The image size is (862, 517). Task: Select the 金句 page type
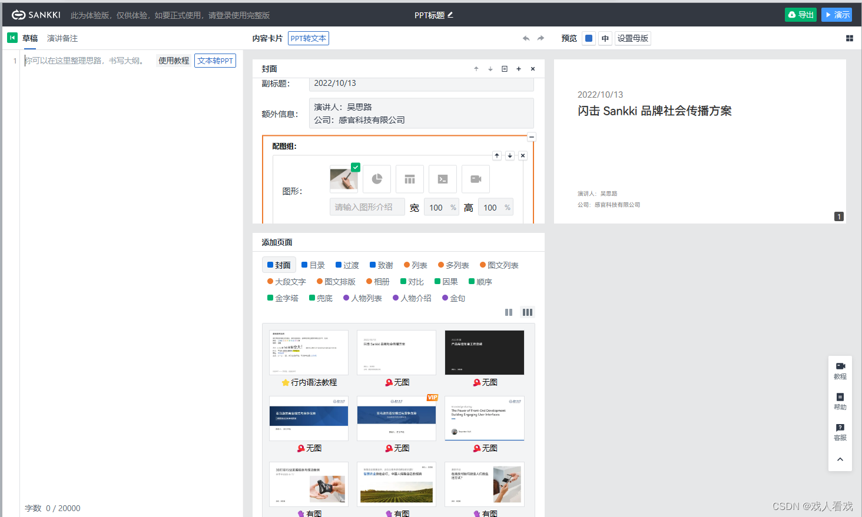pos(454,298)
